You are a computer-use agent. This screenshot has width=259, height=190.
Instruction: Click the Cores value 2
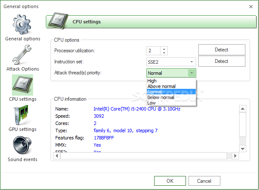(x=95, y=123)
